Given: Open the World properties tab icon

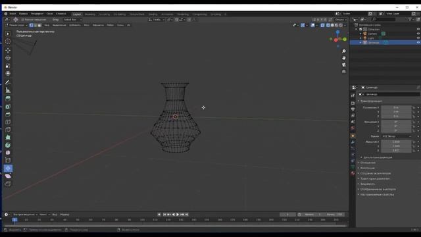Looking at the screenshot, I should [x=353, y=128].
